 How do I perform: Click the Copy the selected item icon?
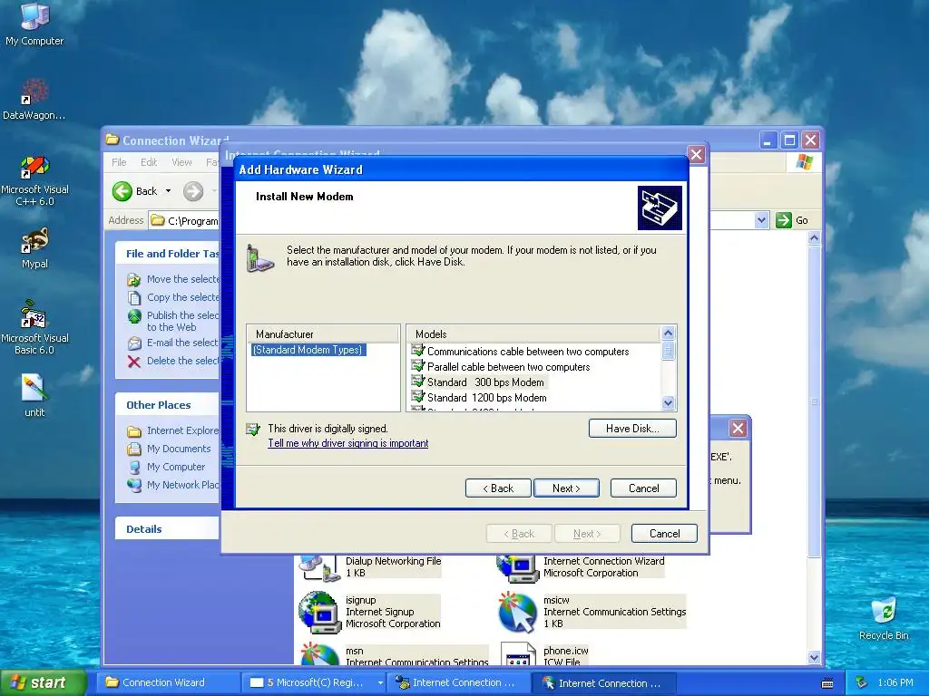tap(134, 297)
